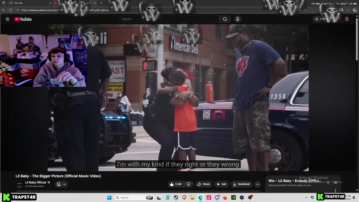This screenshot has width=359, height=202.
Task: Open Discord from the taskbar
Action: [217, 198]
